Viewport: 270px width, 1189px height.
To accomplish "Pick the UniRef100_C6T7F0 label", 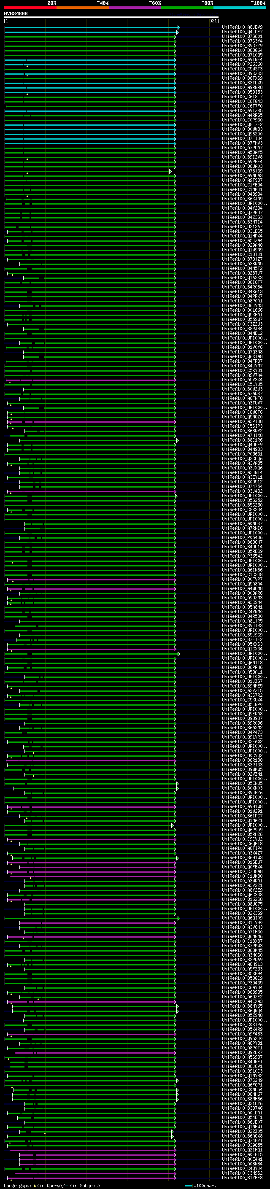I will pyautogui.click(x=242, y=106).
